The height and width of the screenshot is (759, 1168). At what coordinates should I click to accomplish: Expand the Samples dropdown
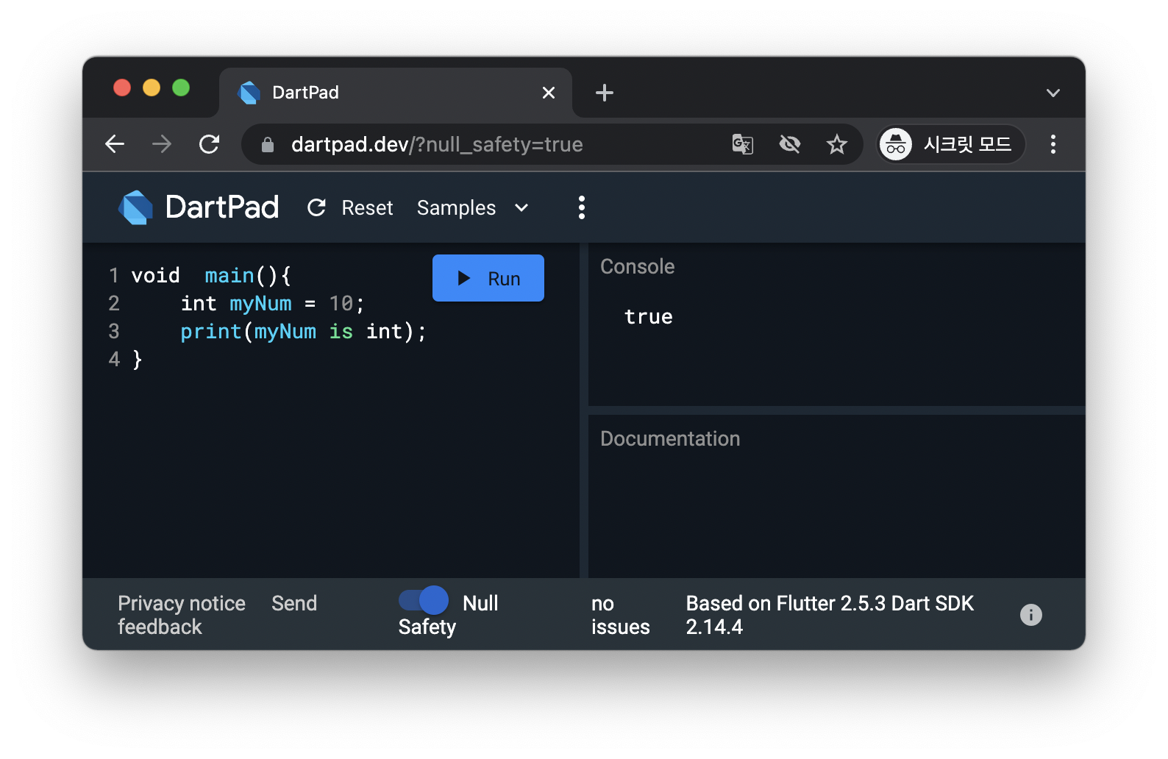(x=473, y=208)
